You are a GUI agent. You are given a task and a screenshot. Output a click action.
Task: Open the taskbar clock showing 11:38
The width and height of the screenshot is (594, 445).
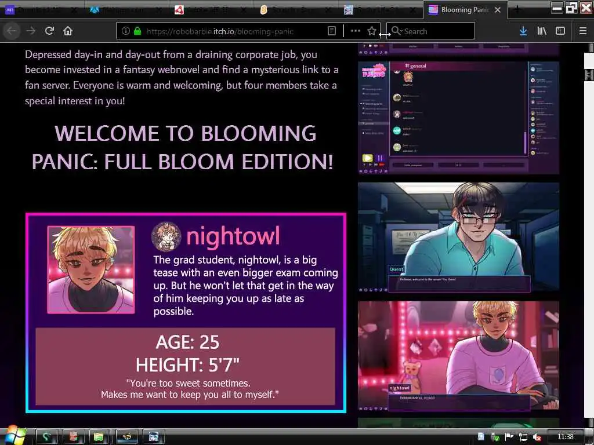[x=565, y=437]
